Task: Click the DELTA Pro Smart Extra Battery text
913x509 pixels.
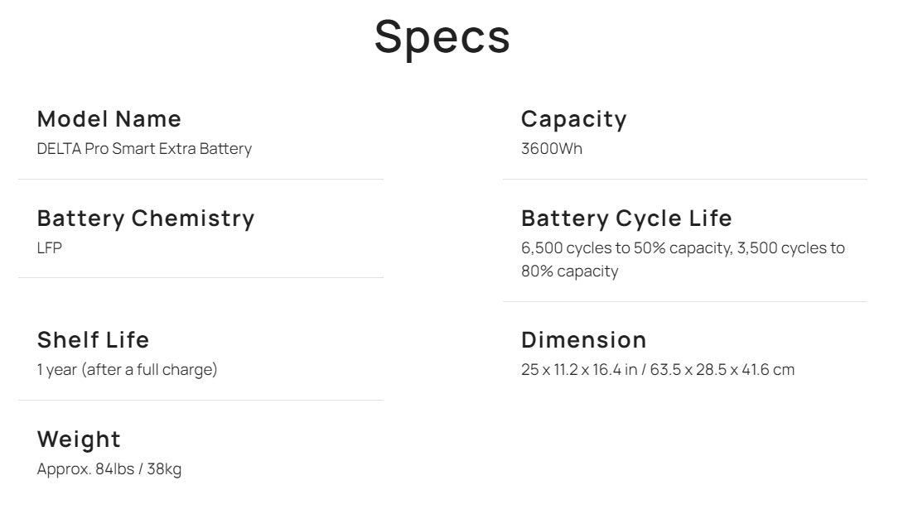Action: click(144, 149)
